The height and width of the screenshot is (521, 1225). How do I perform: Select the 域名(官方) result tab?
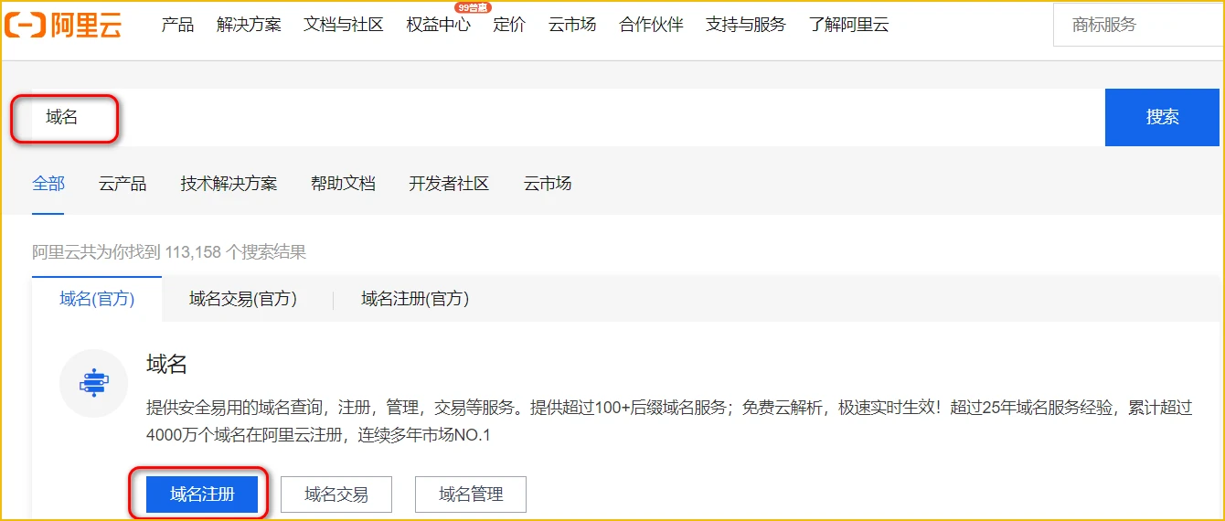pos(97,299)
